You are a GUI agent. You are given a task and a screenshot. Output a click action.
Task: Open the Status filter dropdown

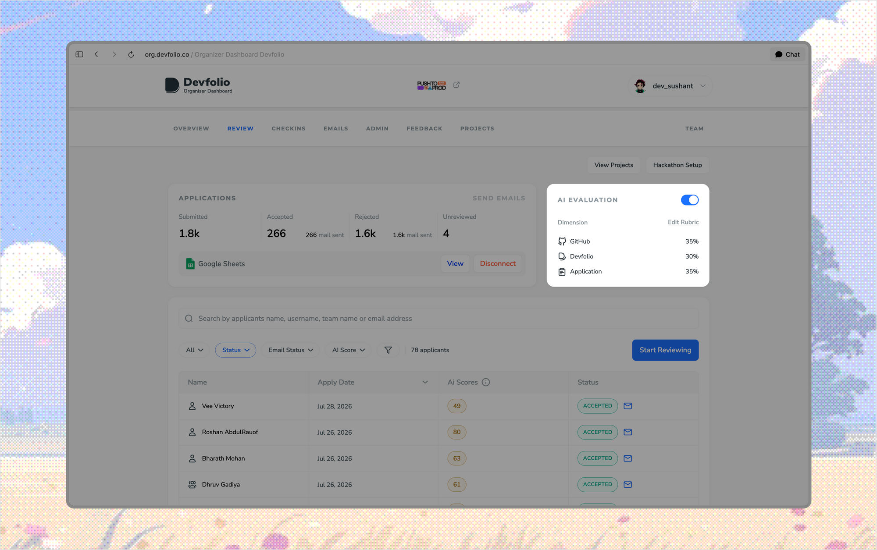pyautogui.click(x=235, y=350)
